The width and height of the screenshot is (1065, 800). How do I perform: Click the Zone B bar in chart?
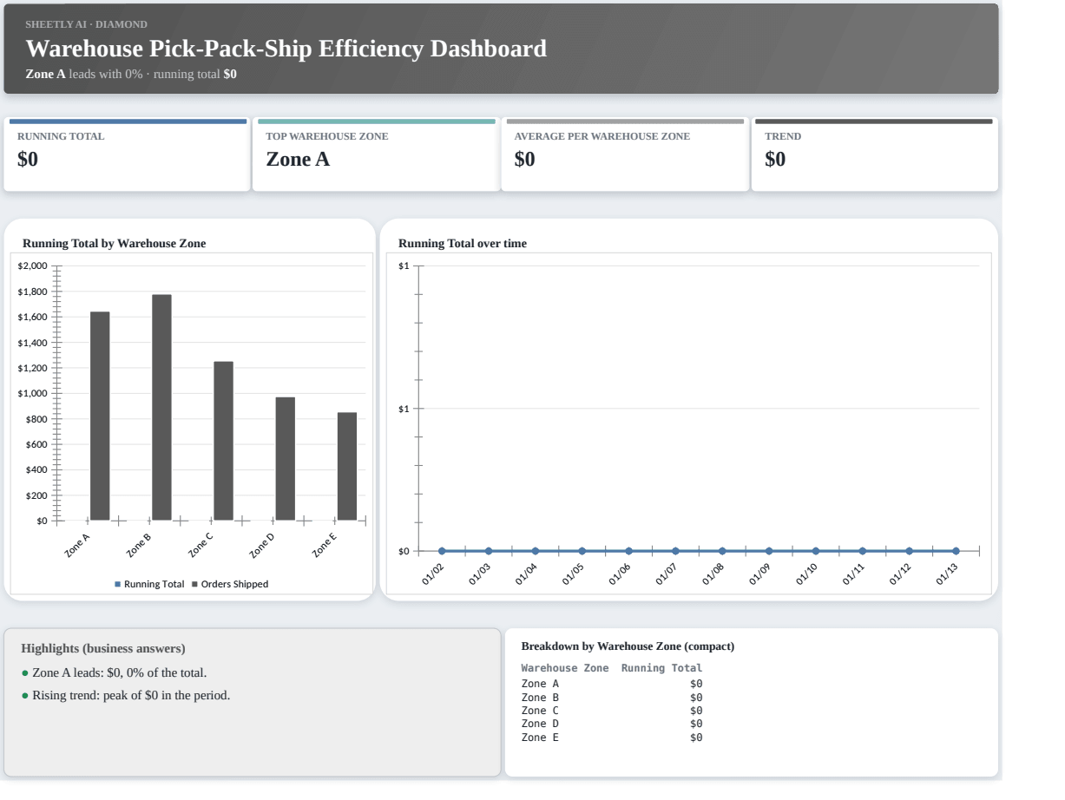point(161,407)
